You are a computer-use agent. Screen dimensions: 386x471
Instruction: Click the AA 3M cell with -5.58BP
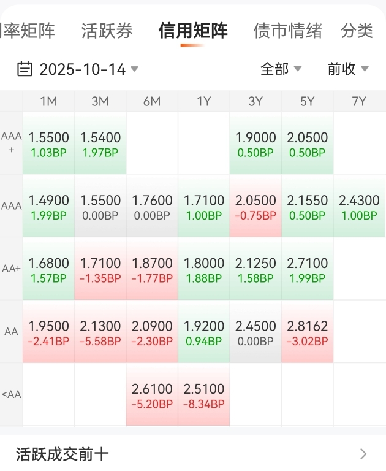(100, 332)
